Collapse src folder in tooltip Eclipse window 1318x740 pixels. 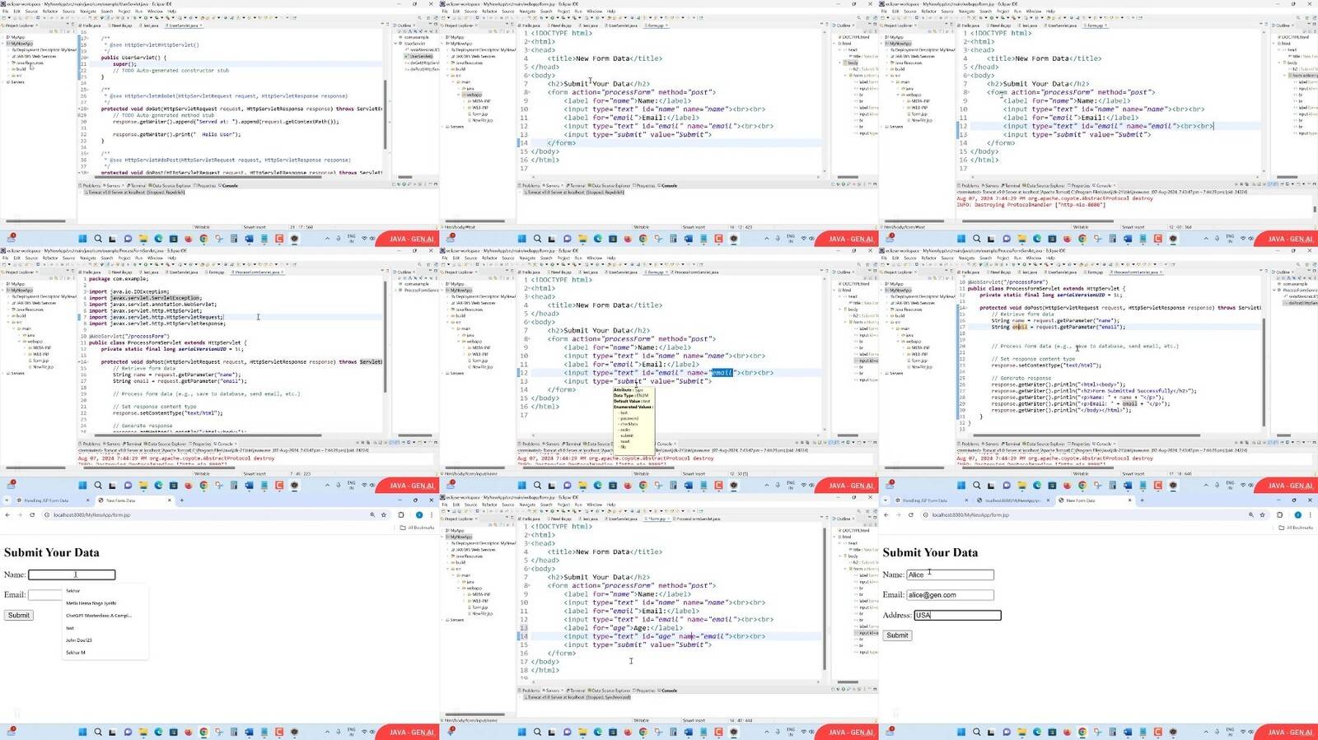[449, 322]
